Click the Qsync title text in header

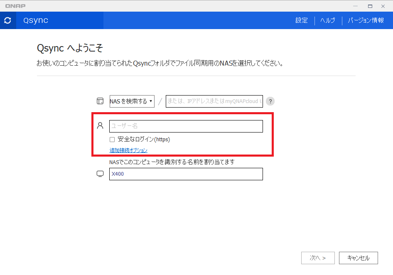(x=36, y=20)
